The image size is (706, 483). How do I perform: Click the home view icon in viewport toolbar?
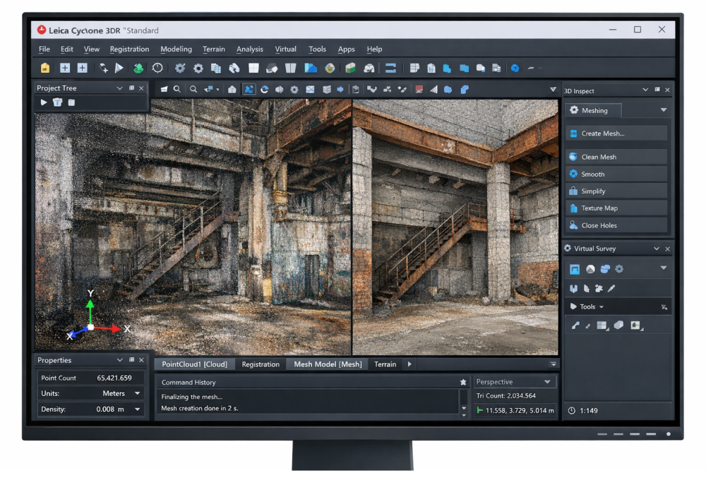[232, 90]
